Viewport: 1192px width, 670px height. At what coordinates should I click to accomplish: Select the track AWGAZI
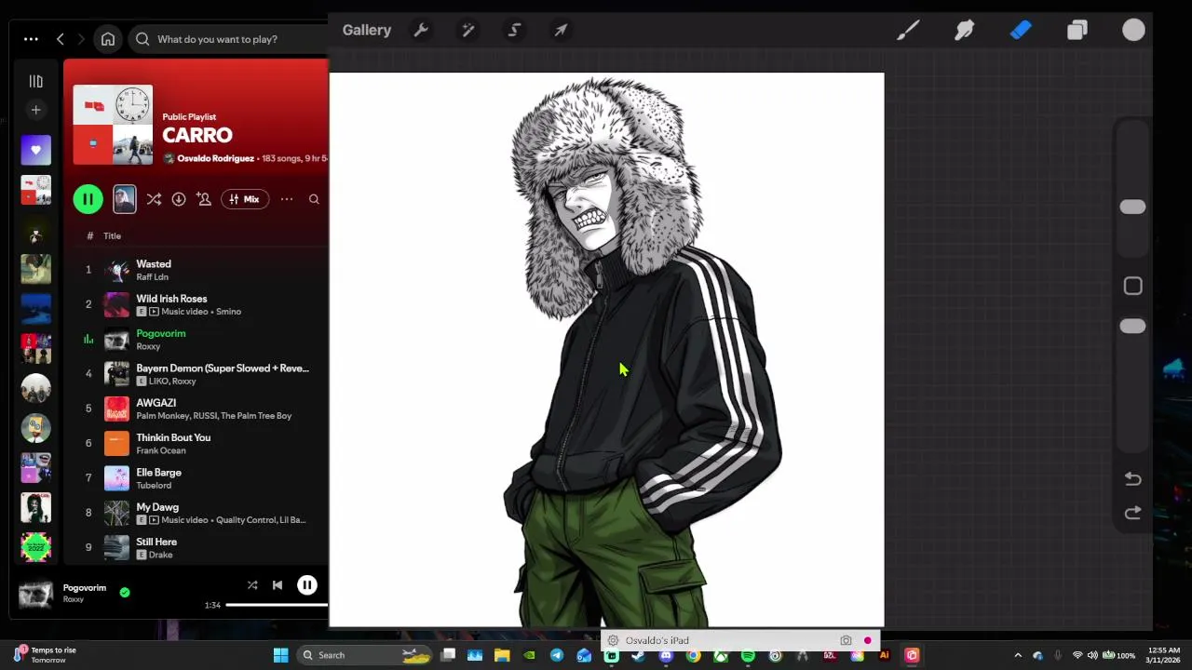[x=156, y=403]
